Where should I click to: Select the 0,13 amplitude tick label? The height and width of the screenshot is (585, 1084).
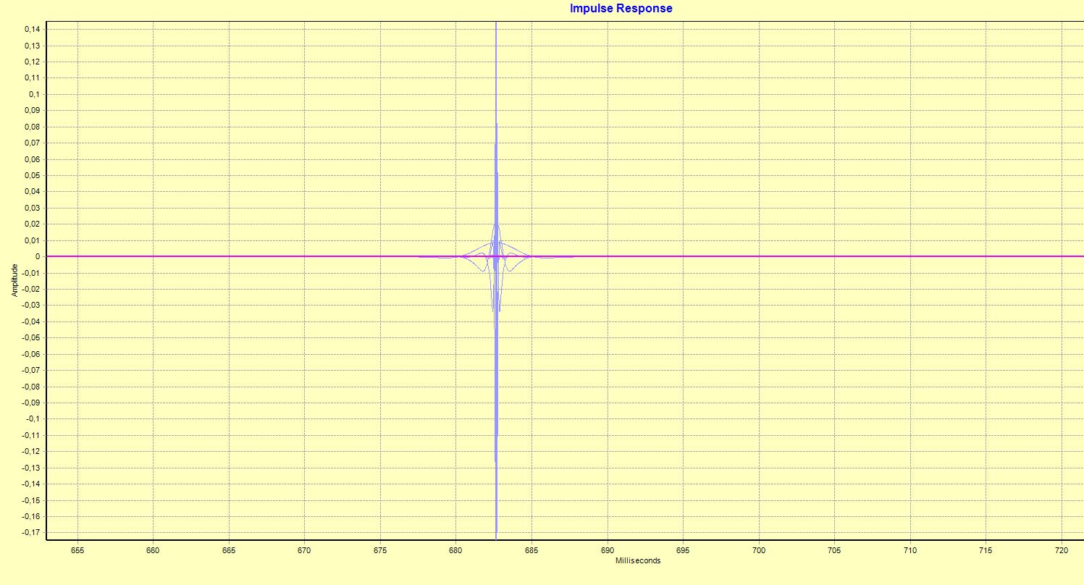click(32, 46)
